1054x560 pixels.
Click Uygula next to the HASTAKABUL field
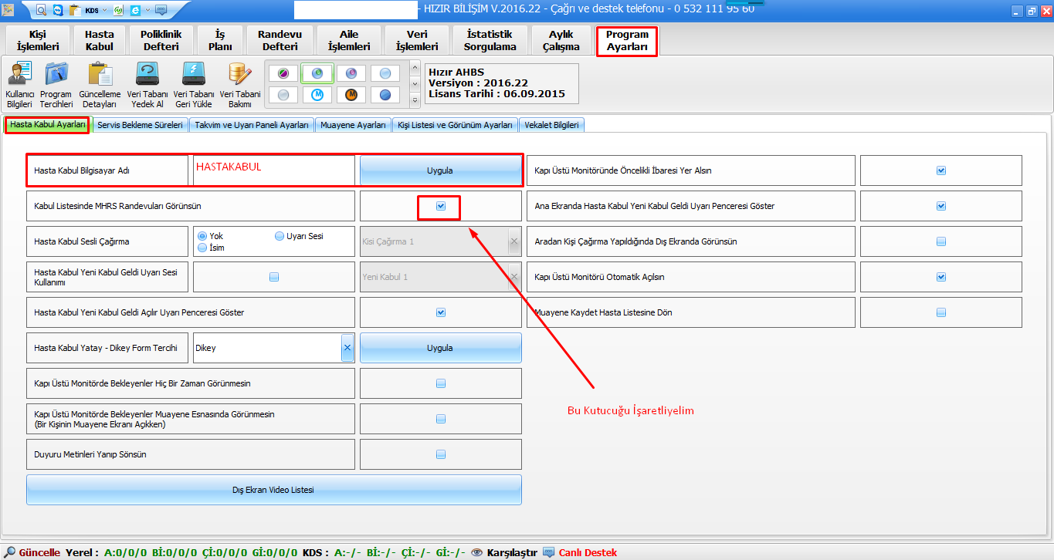pyautogui.click(x=440, y=170)
